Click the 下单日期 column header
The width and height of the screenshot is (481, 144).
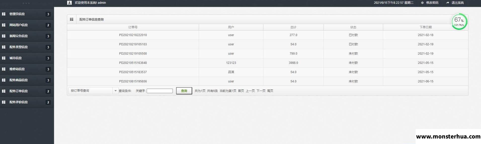(x=426, y=27)
